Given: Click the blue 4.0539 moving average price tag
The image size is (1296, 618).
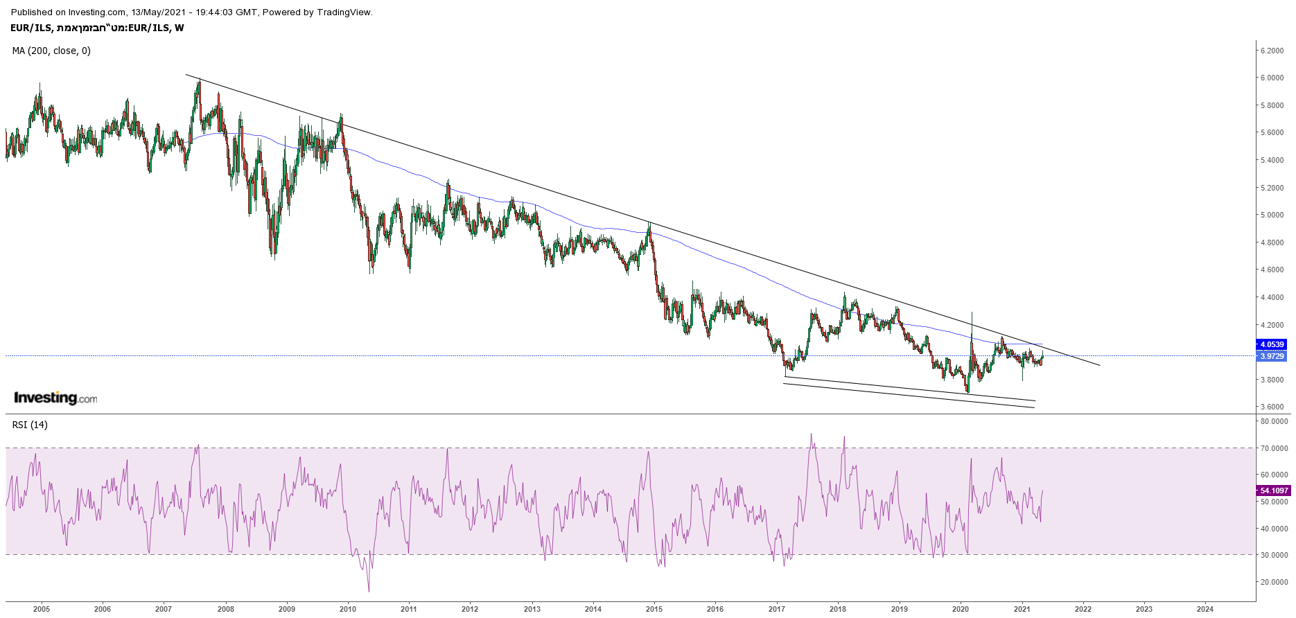Looking at the screenshot, I should [x=1272, y=344].
